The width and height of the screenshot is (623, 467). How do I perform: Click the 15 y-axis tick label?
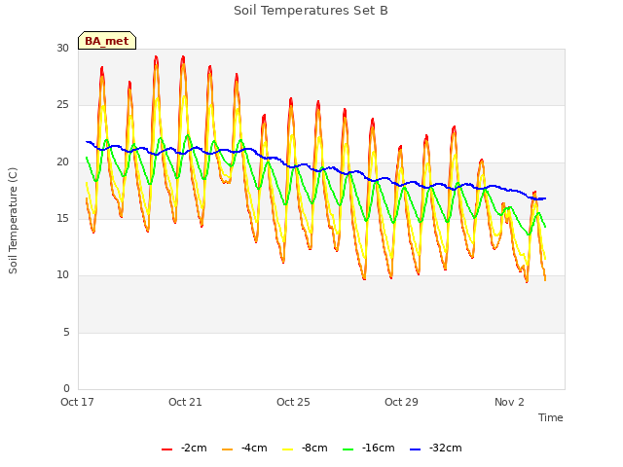pos(62,218)
